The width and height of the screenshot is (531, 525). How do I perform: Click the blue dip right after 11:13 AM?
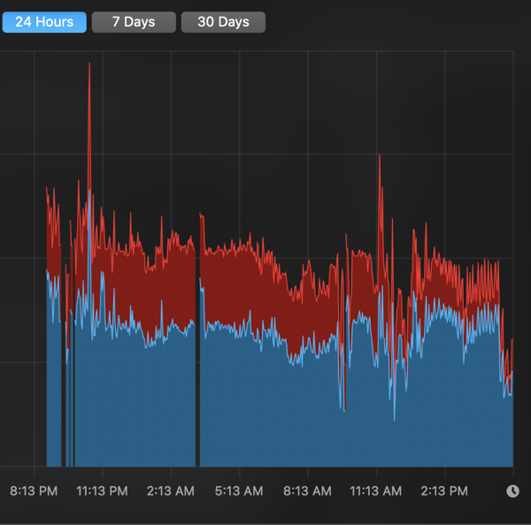(394, 415)
